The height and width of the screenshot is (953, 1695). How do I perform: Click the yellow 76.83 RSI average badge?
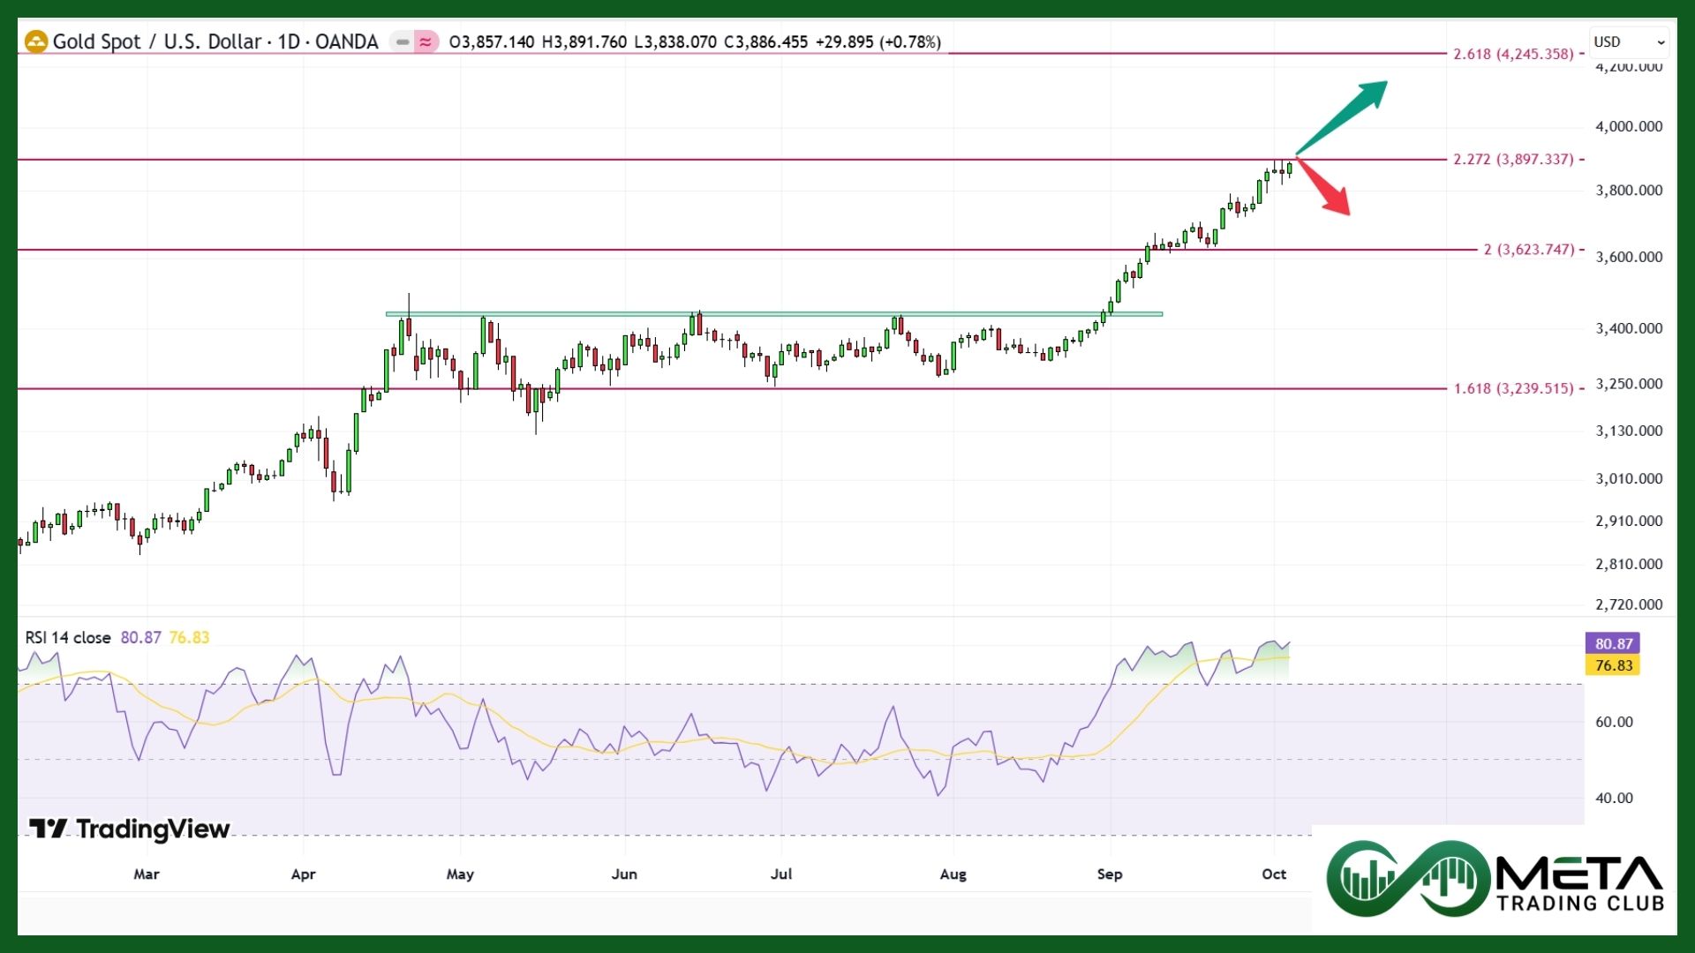[x=1614, y=666]
